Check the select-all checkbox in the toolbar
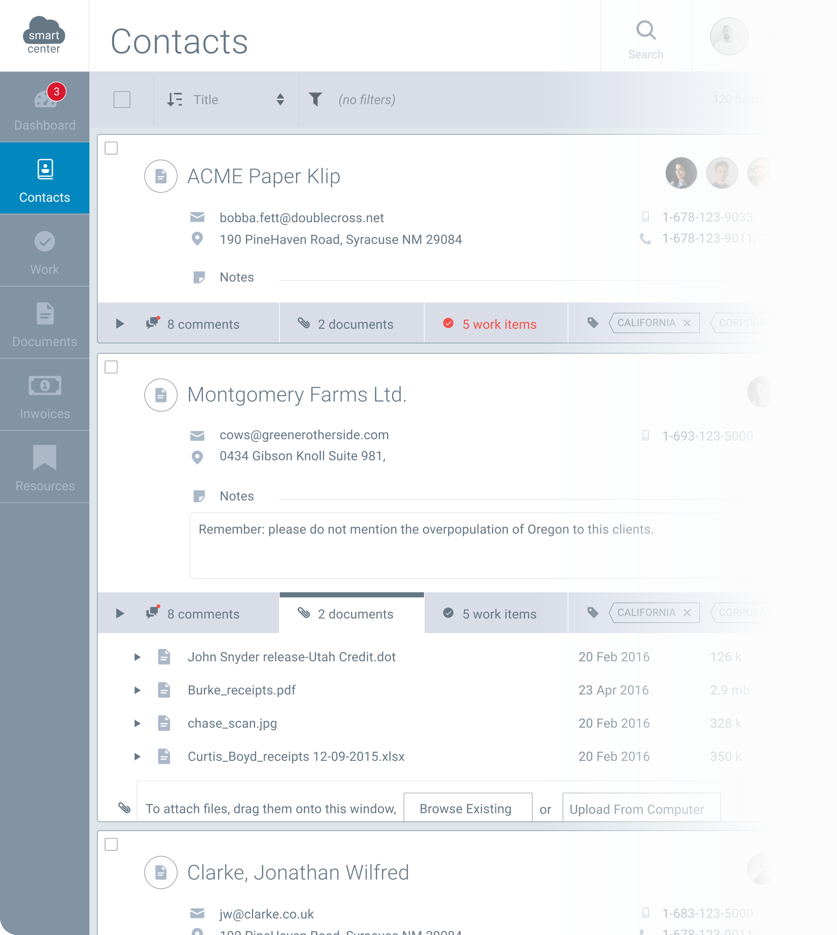The image size is (837, 935). (x=122, y=99)
